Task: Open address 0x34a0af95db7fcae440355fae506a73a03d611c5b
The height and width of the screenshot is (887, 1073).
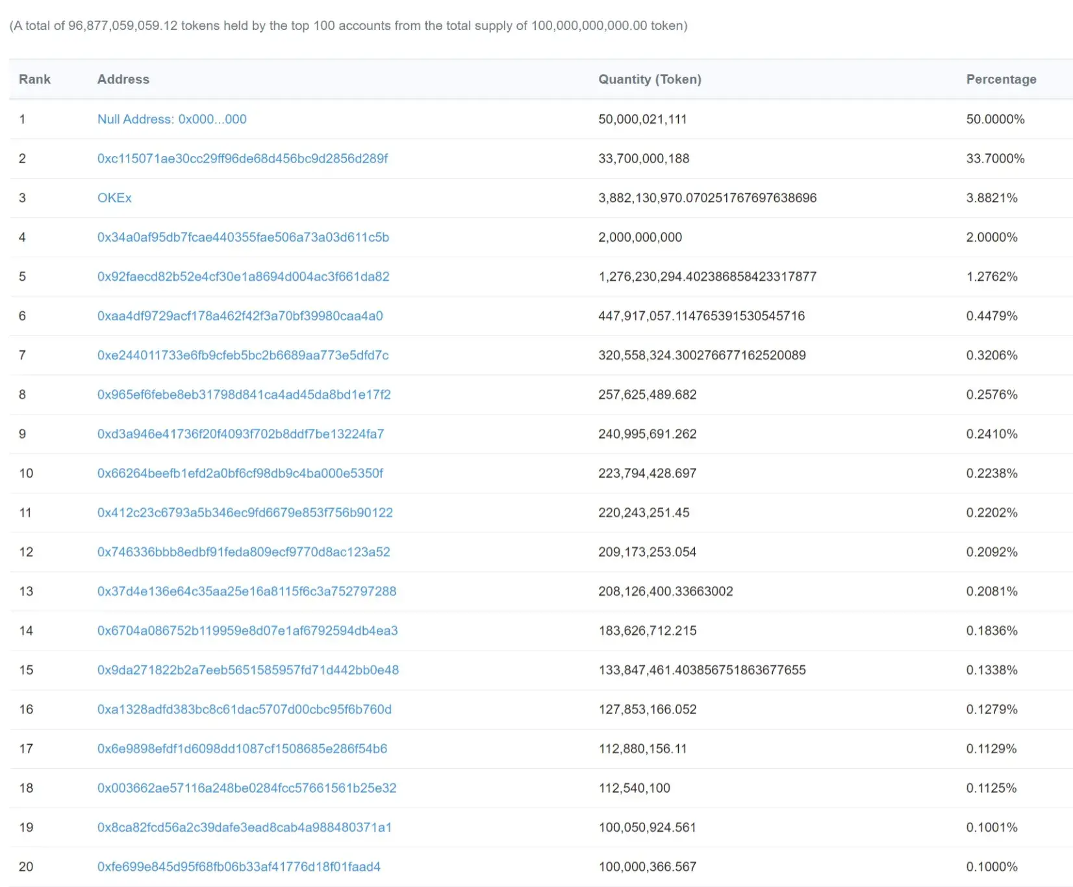Action: pos(243,237)
